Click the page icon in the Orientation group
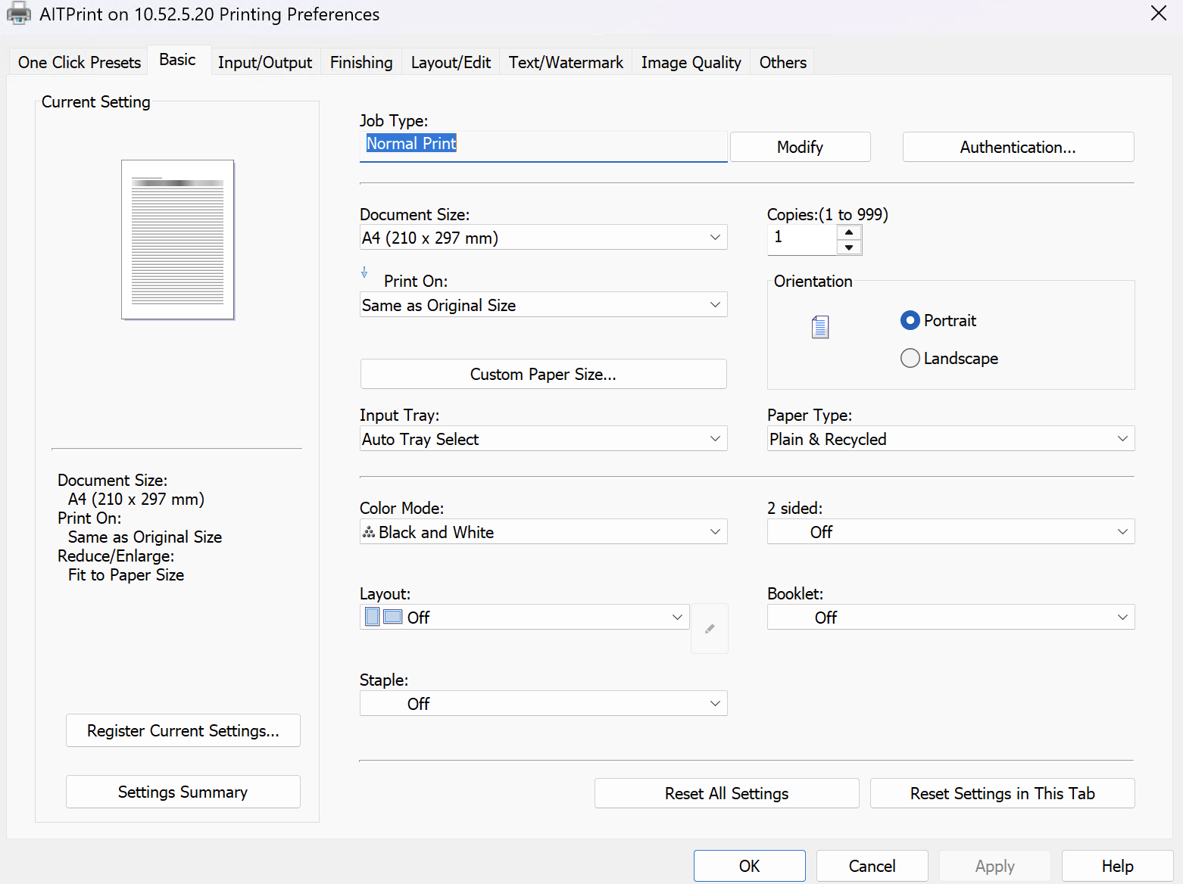Viewport: 1183px width, 884px height. coord(820,327)
